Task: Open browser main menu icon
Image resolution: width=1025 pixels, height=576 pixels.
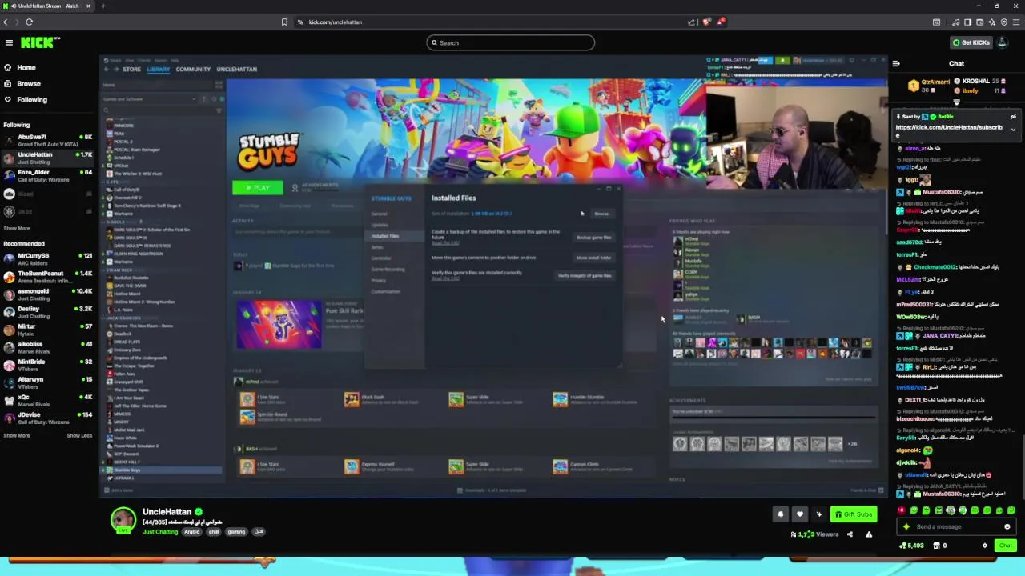Action: coord(1015,22)
